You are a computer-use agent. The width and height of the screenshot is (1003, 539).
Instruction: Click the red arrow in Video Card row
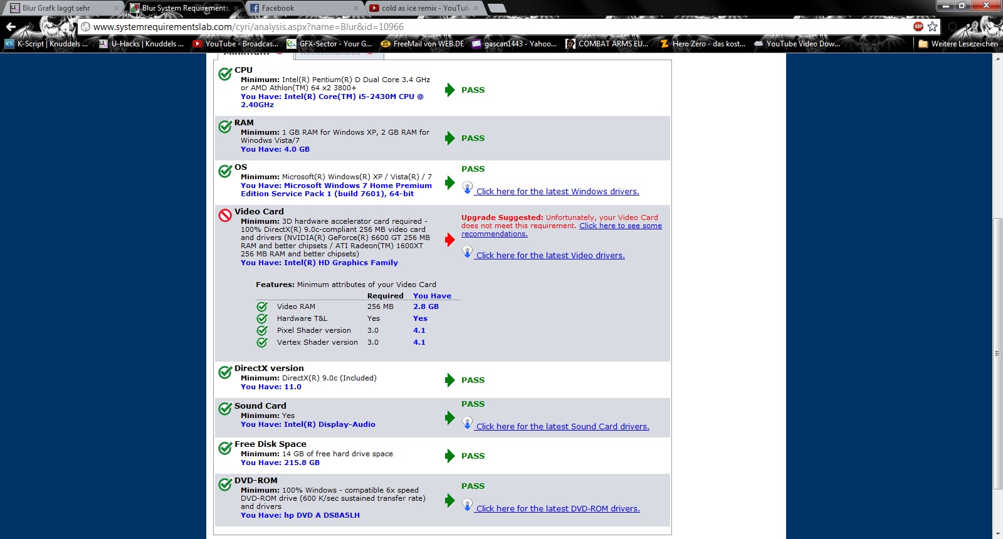coord(450,239)
